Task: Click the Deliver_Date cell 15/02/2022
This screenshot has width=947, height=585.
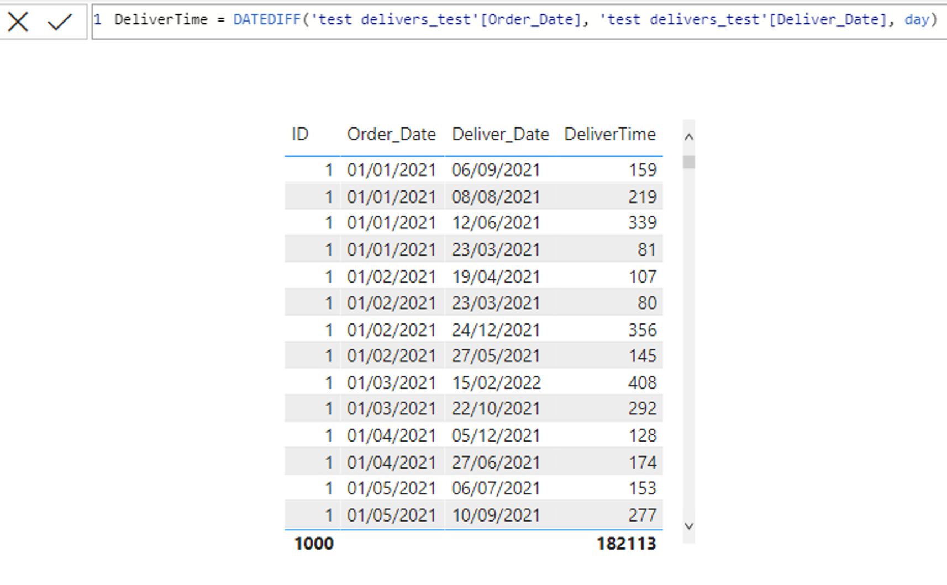Action: pos(496,382)
